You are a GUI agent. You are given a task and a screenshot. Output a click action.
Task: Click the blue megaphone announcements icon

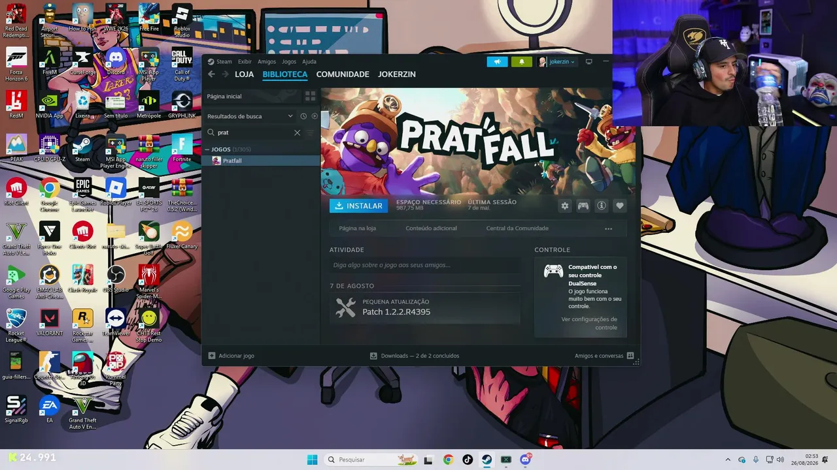tap(497, 62)
